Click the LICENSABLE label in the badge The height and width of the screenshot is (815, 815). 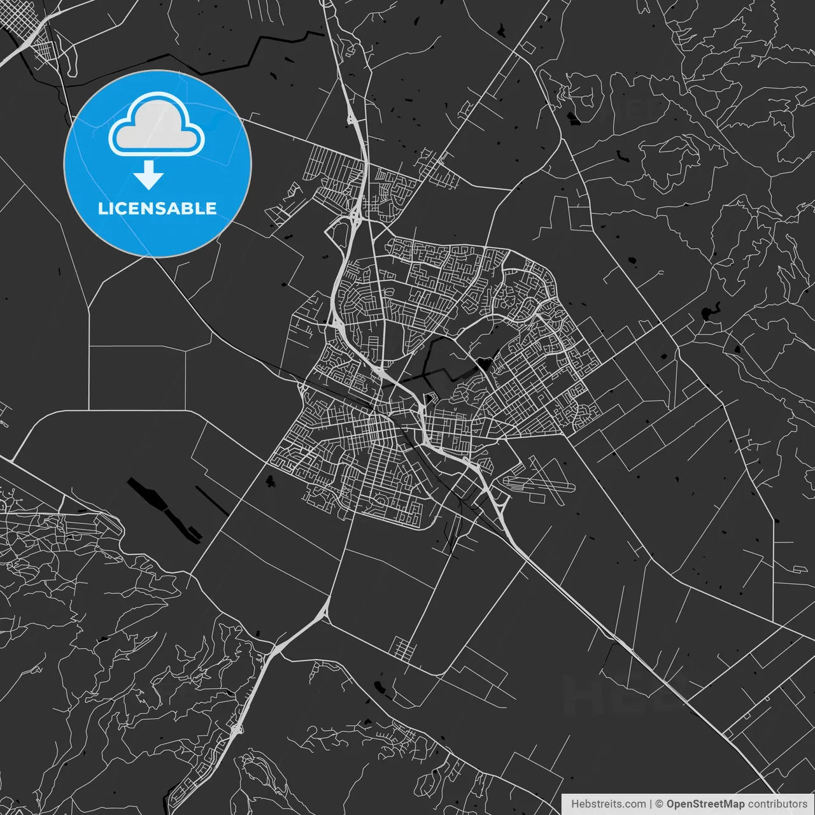[x=157, y=208]
